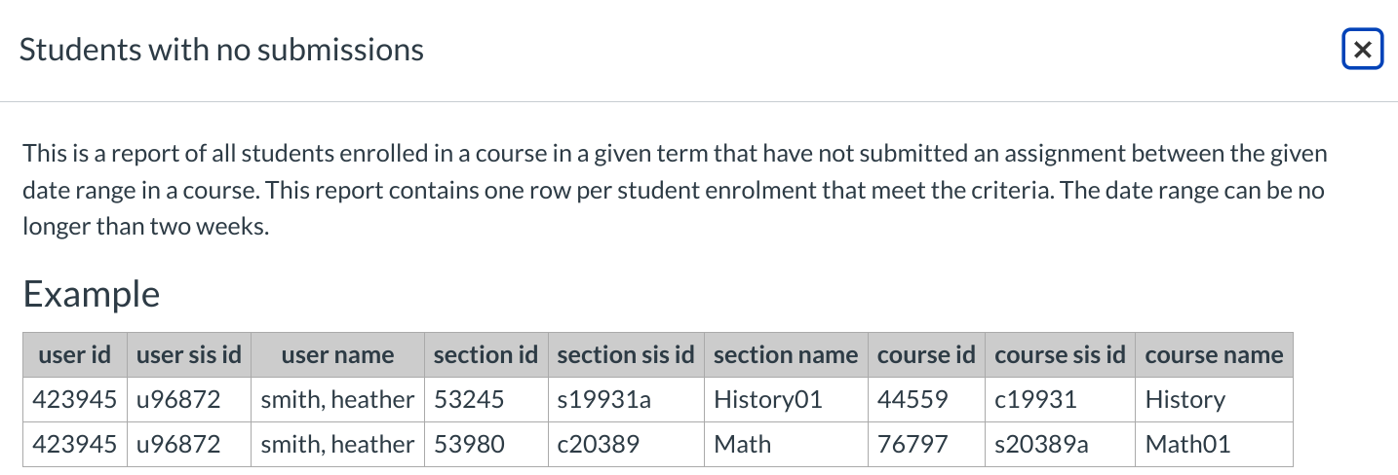
Task: Select the History01 section name cell
Action: [x=768, y=399]
